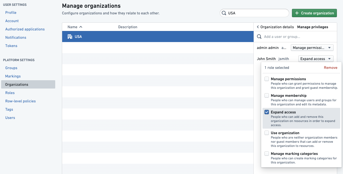Viewport: 343px width, 174px height.
Task: Open the Markings section
Action: (13, 76)
